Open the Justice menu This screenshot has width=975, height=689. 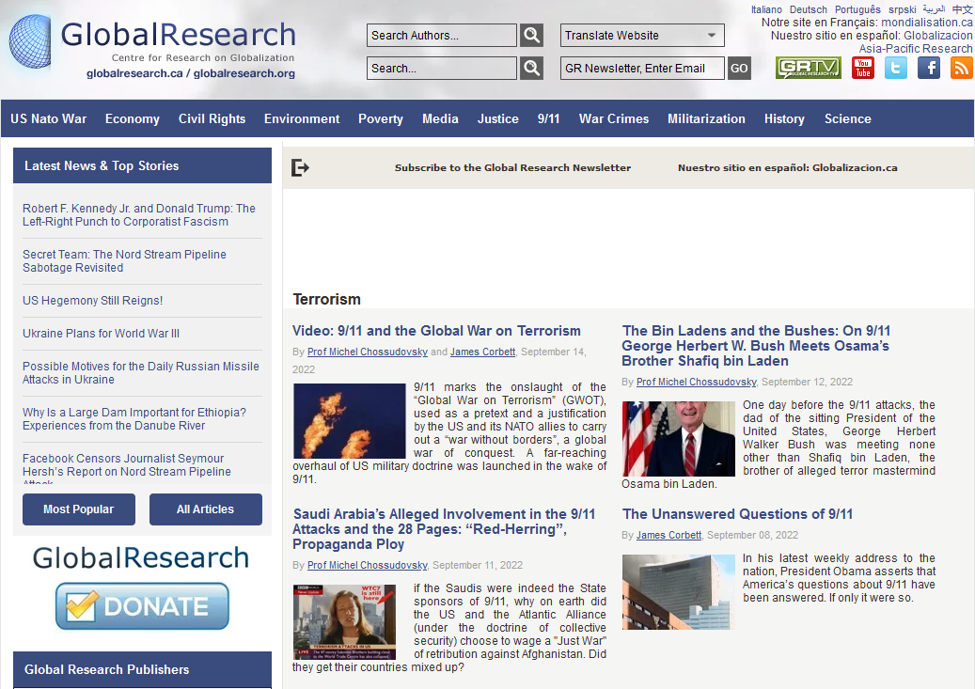(498, 118)
